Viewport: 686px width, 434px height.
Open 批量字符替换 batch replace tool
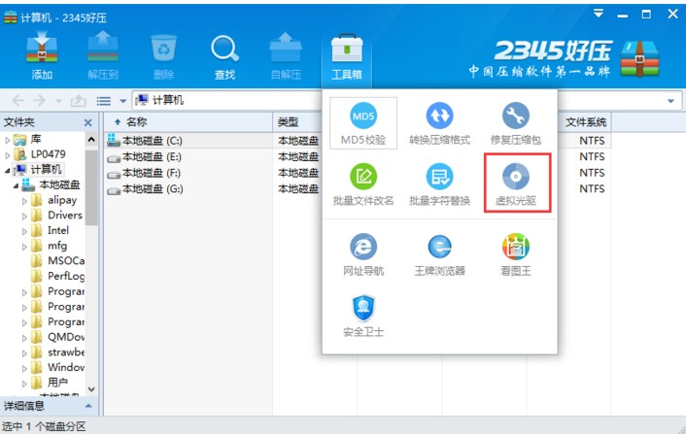440,184
